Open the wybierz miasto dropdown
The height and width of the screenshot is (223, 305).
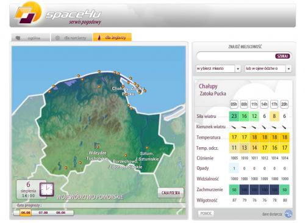coord(218,68)
